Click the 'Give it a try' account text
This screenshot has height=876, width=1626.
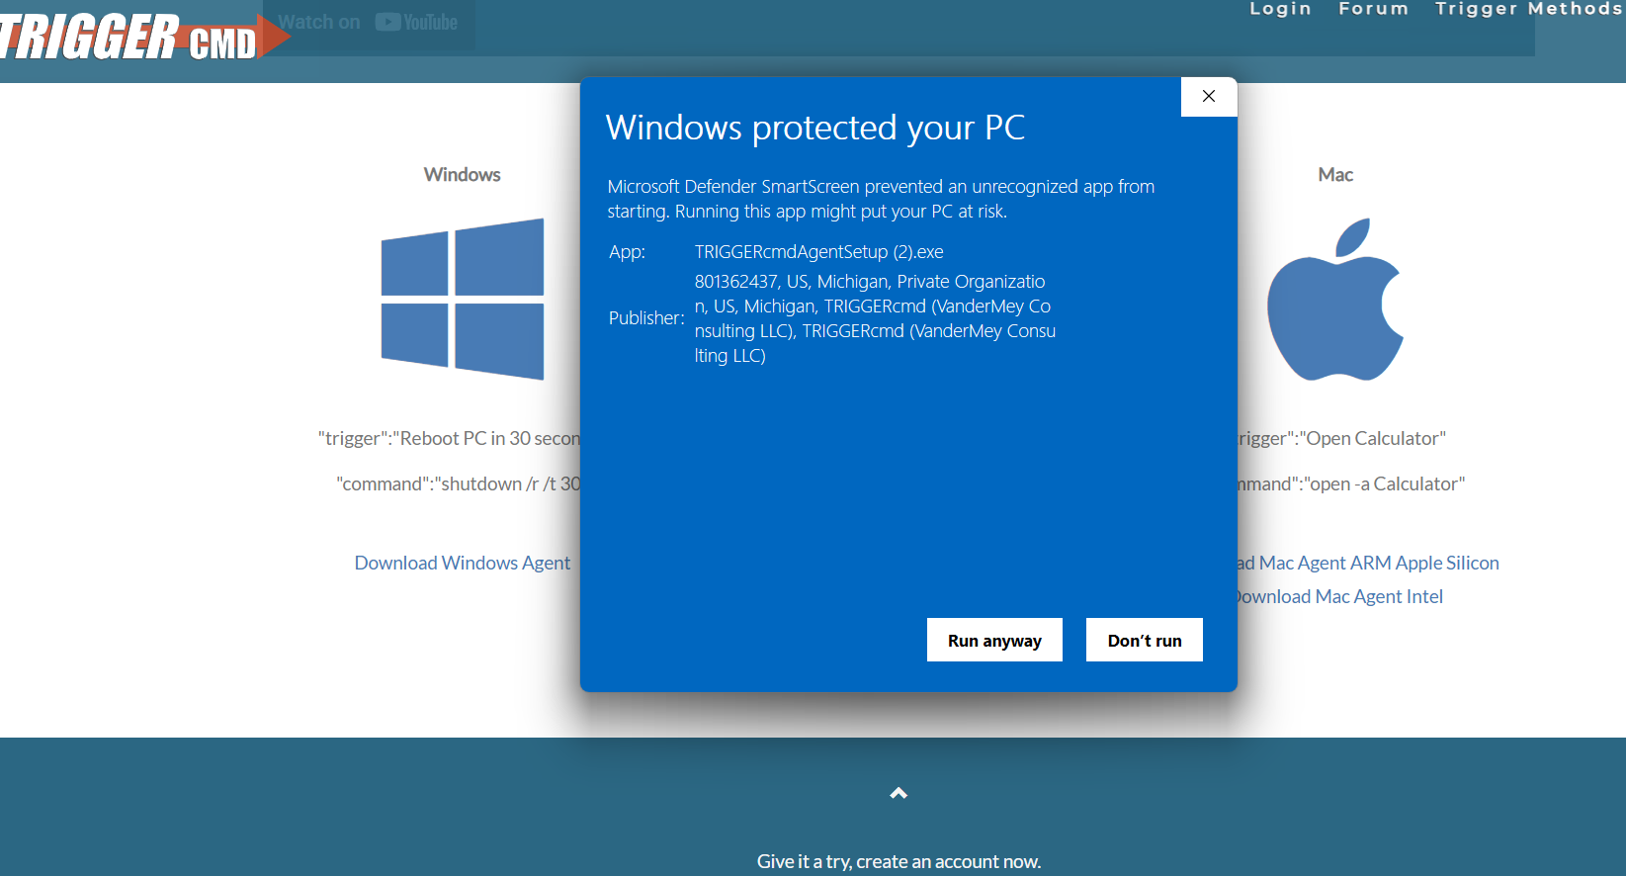pos(899,861)
